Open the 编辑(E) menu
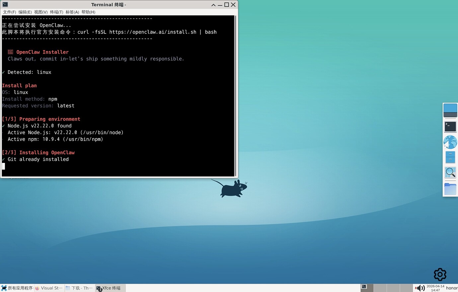The height and width of the screenshot is (292, 458). click(x=25, y=12)
